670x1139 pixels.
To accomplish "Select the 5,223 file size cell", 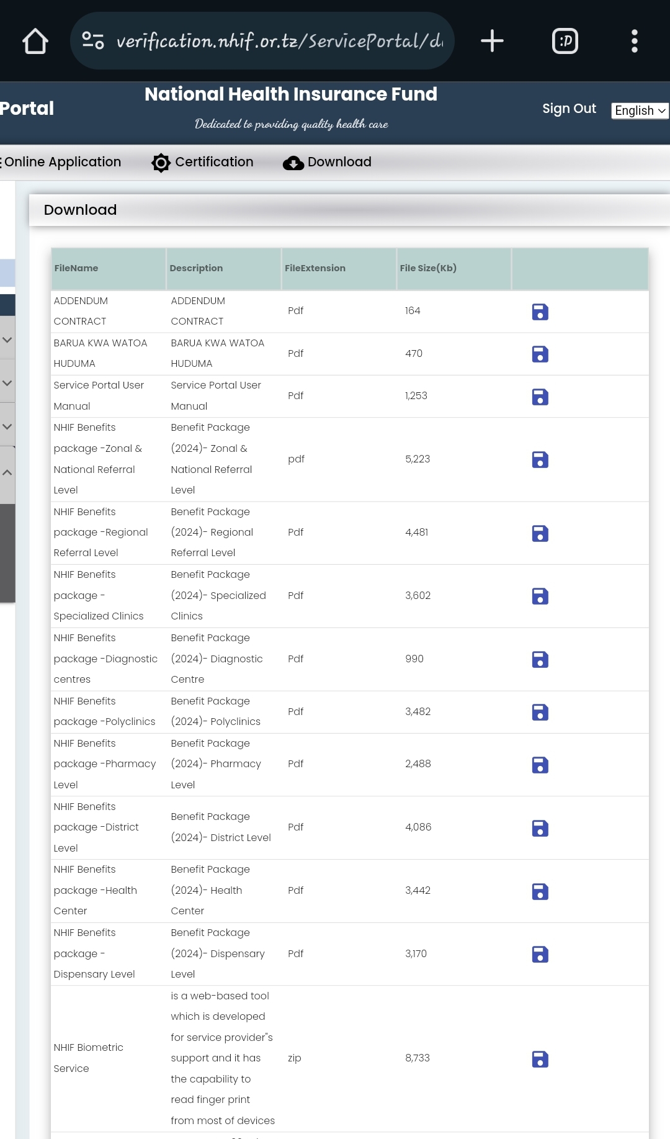I will 418,459.
